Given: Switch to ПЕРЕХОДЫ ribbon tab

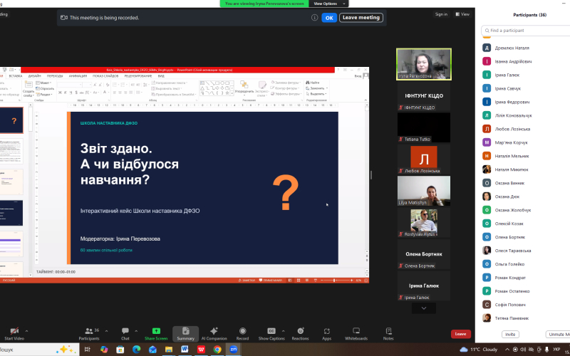Looking at the screenshot, I should tap(55, 76).
